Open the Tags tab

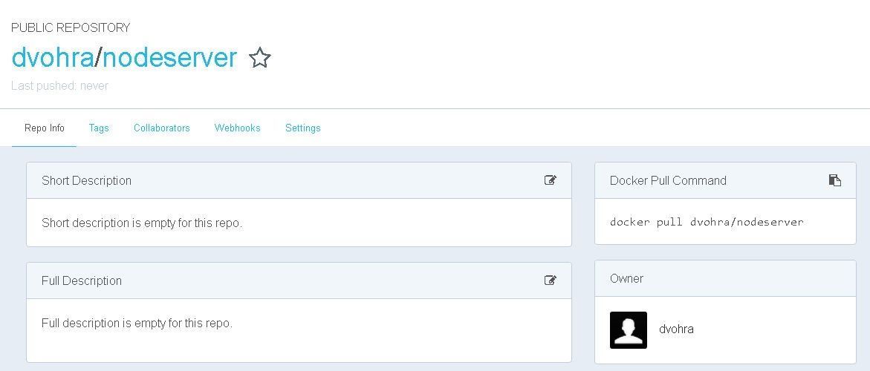pyautogui.click(x=99, y=128)
